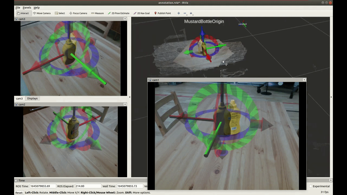347x195 pixels.
Task: Open the Panels menu
Action: coord(27,8)
